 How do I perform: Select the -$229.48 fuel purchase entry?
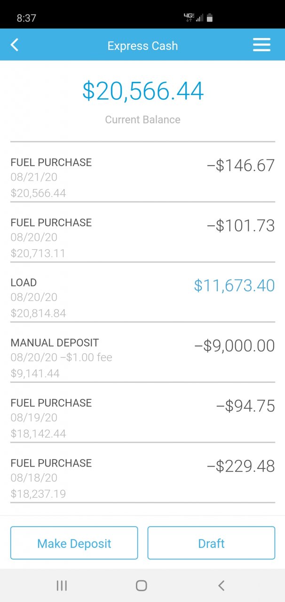tap(142, 478)
